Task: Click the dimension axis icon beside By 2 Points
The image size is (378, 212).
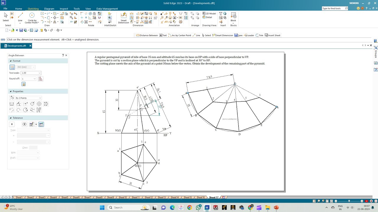Action: coord(12,98)
